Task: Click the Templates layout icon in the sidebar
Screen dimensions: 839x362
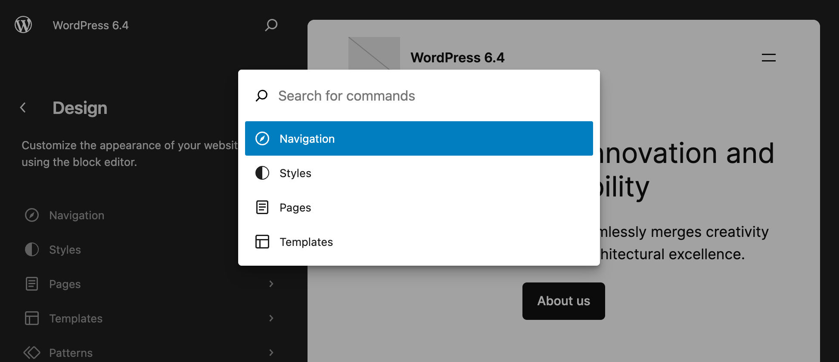Action: pos(32,318)
